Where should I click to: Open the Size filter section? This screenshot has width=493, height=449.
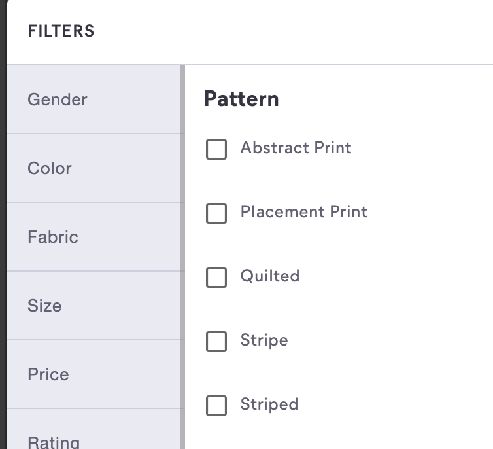coord(44,306)
